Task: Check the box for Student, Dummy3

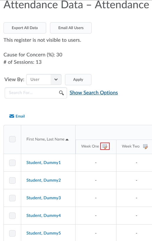Action: [12, 198]
